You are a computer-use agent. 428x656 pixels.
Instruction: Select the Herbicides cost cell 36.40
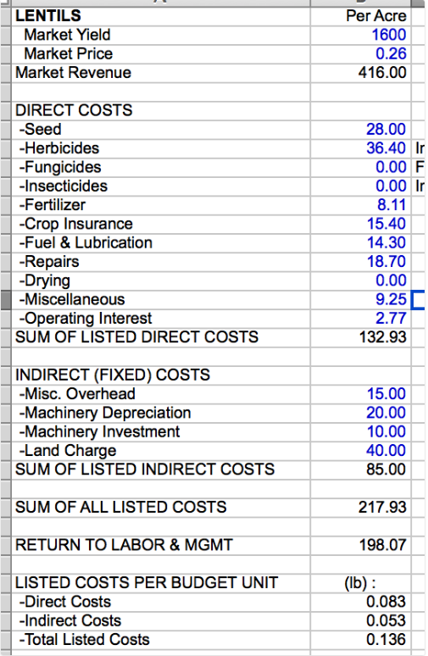361,148
